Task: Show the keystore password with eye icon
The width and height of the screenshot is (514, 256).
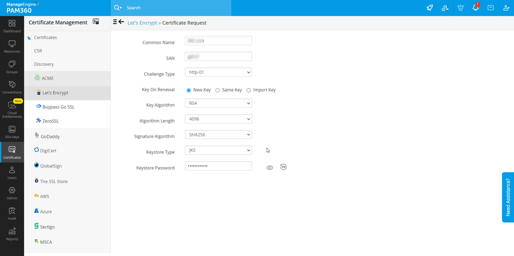Action: tap(270, 168)
